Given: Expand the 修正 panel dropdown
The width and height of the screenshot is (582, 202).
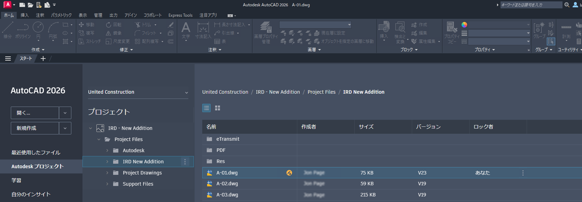Looking at the screenshot, I should coord(126,50).
